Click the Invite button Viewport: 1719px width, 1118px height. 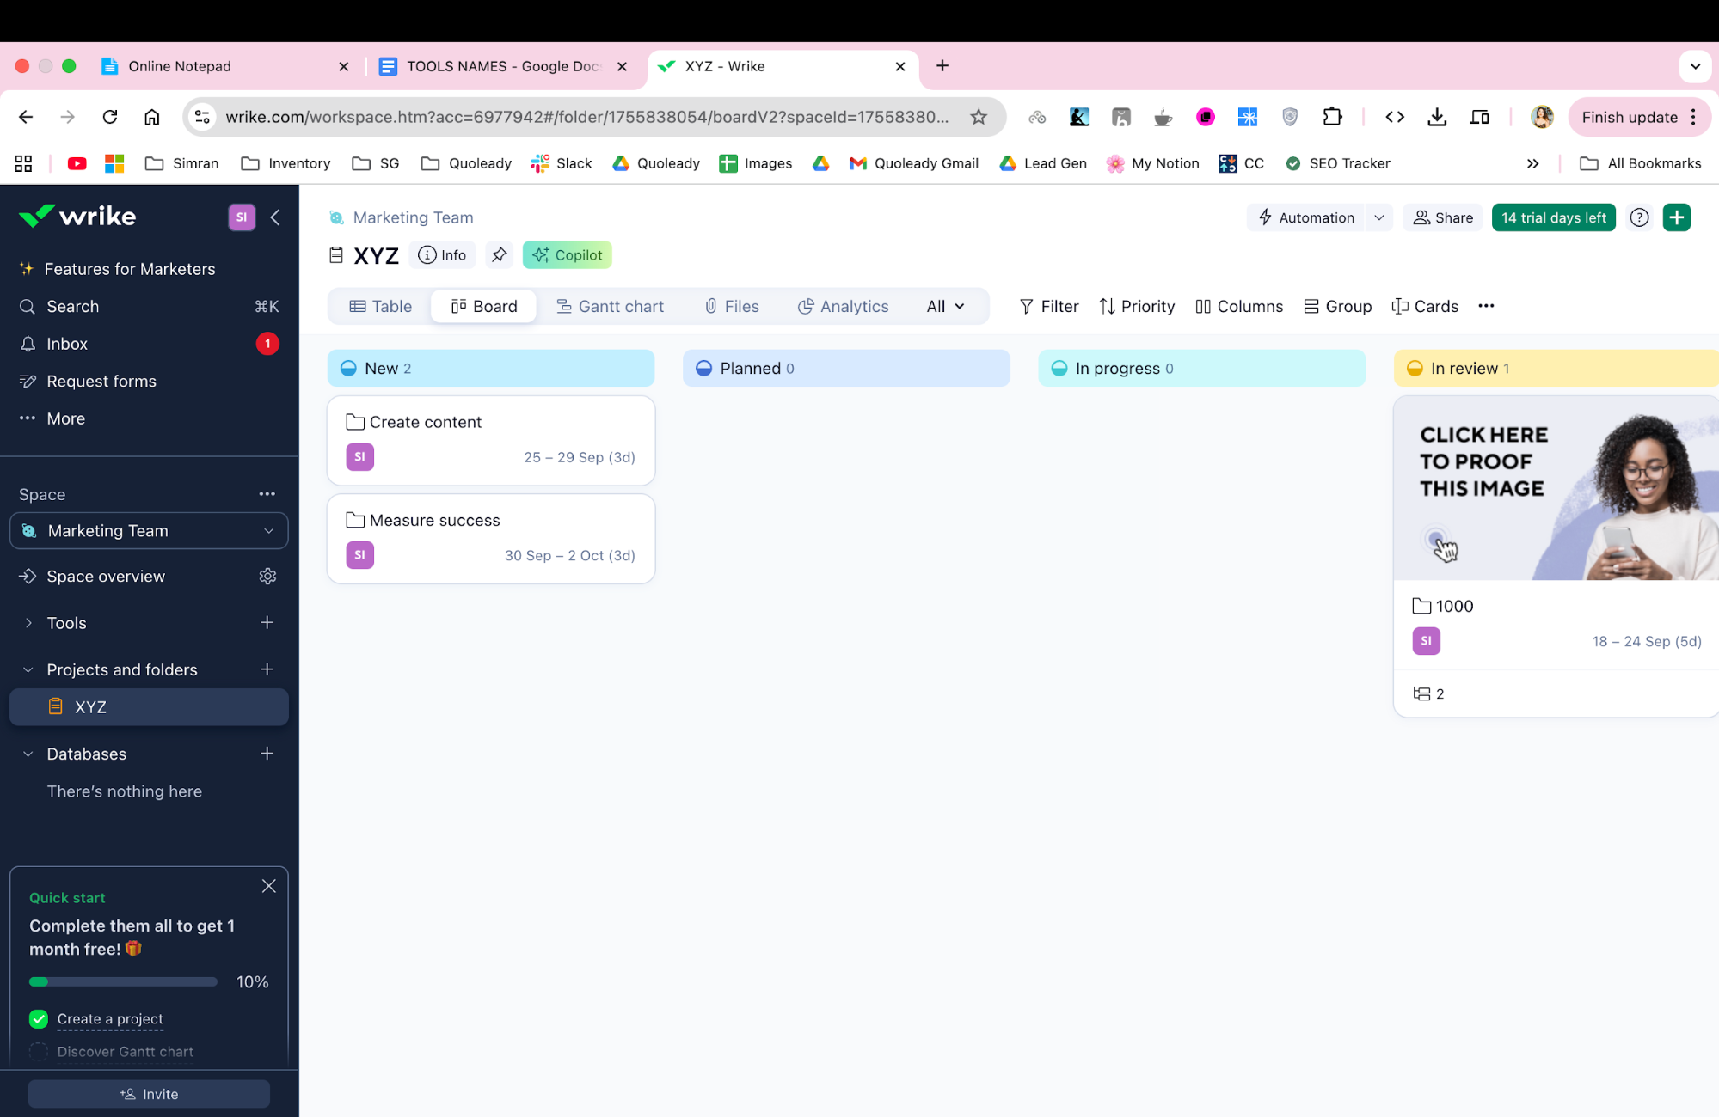148,1093
